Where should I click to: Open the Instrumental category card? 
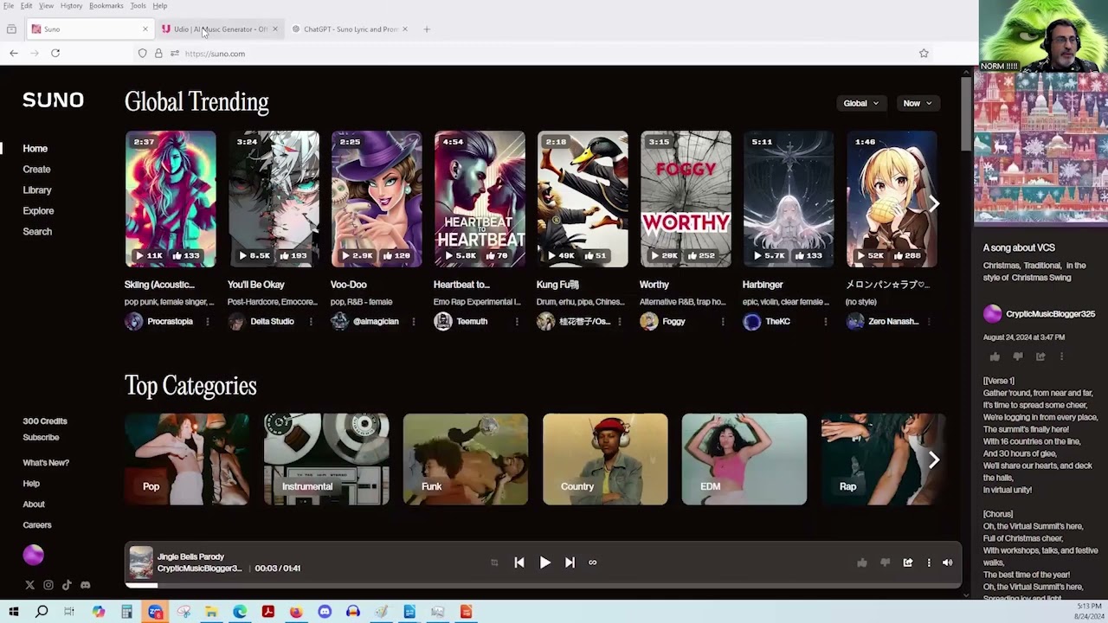[x=326, y=459]
